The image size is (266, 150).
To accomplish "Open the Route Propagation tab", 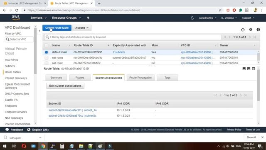I will 140,77.
